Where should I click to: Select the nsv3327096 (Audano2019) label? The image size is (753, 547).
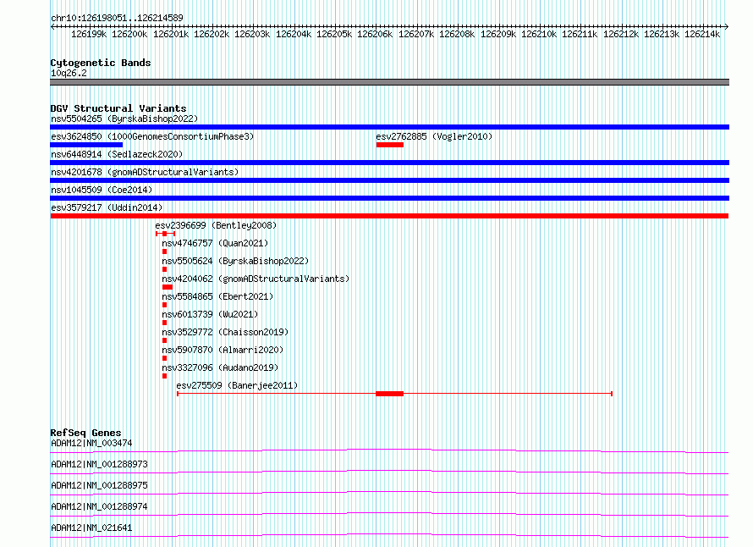(220, 367)
